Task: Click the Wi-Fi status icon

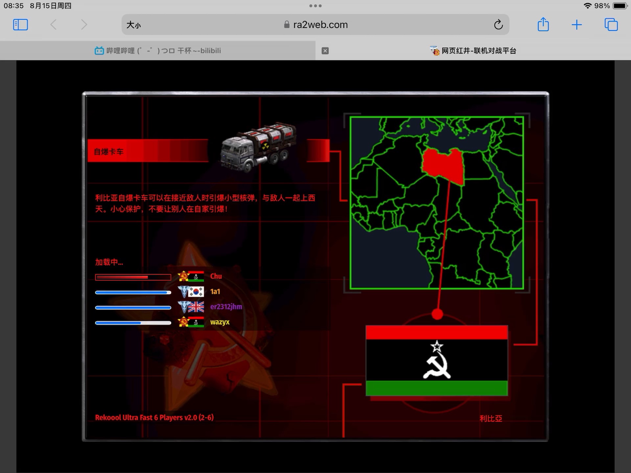Action: [x=587, y=6]
